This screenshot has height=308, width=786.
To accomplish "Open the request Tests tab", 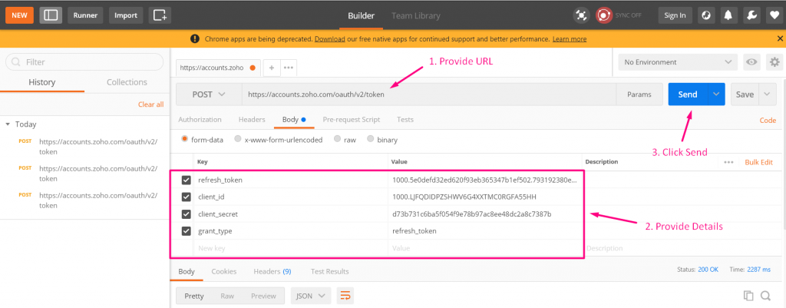I will click(x=405, y=119).
